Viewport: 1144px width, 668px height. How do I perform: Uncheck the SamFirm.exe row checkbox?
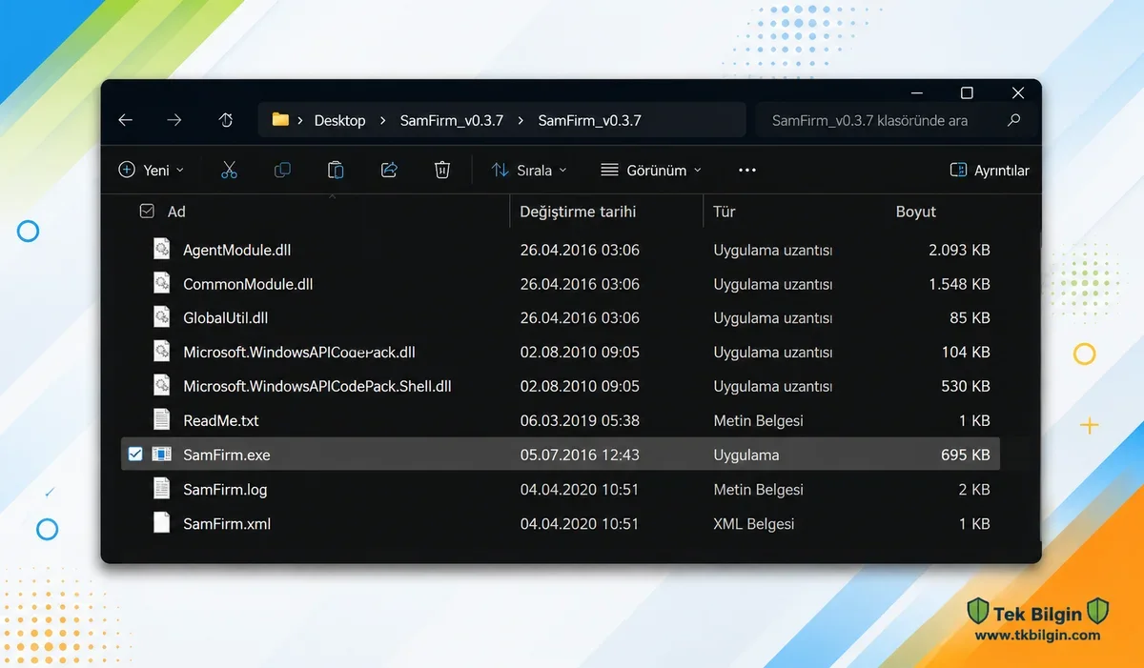point(135,455)
